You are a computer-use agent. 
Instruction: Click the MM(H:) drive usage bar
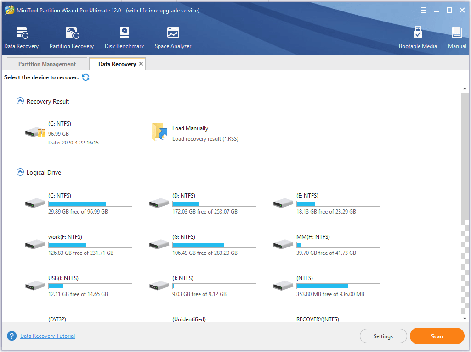pyautogui.click(x=338, y=245)
